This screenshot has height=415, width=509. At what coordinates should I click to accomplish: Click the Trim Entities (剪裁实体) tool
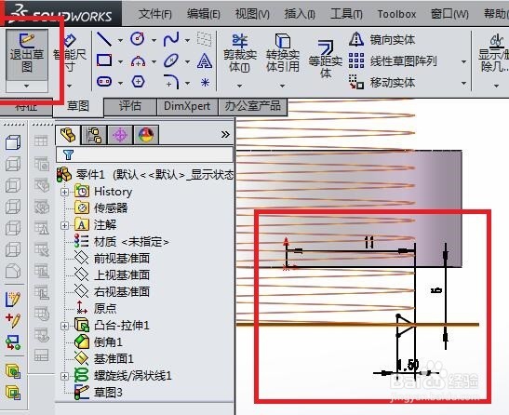(x=240, y=53)
